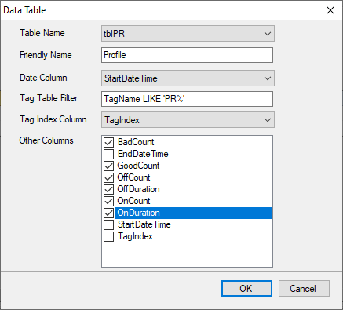
Task: Open the Date Column dropdown
Action: coord(188,78)
